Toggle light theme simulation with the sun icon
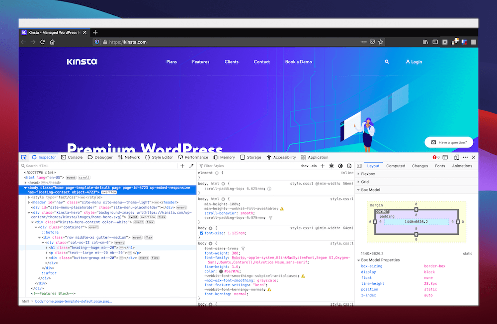Viewport: 497px width, 324px height. click(x=331, y=165)
